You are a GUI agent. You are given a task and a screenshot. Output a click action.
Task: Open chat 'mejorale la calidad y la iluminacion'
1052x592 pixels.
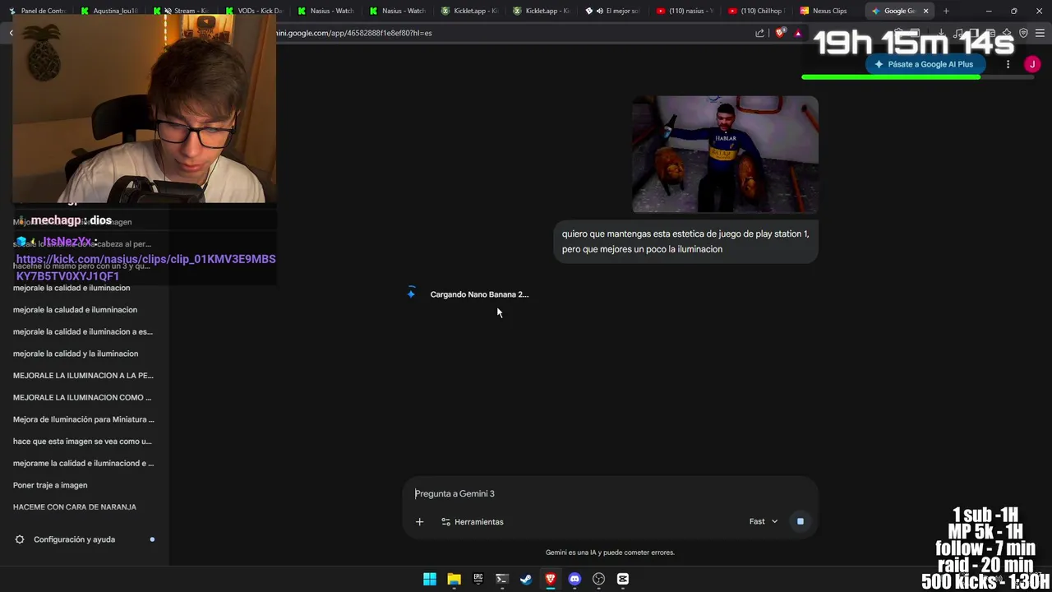pos(76,354)
